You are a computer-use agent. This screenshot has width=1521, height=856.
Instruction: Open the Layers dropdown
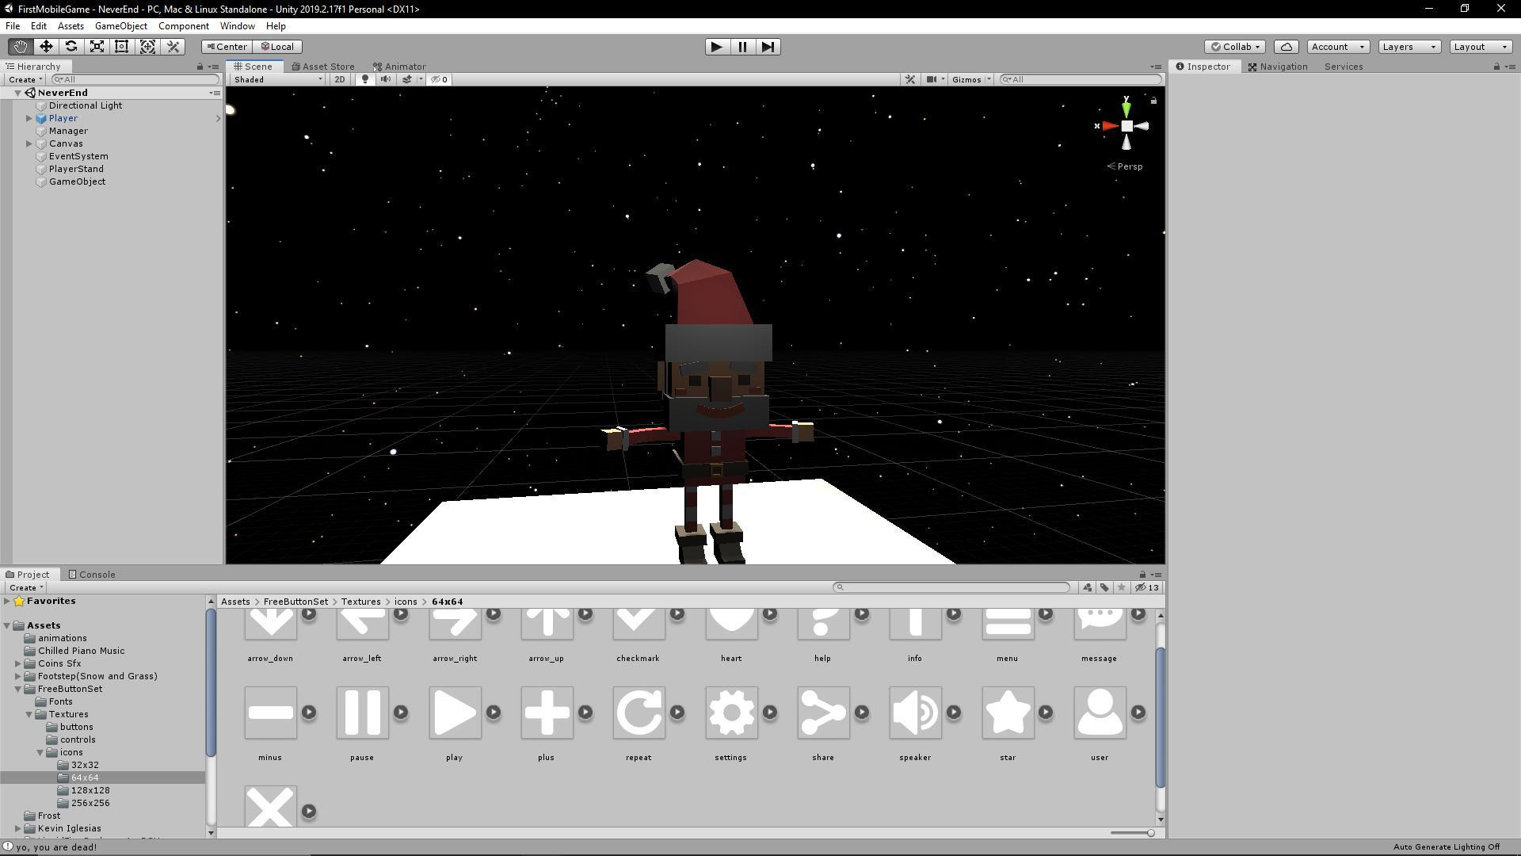(x=1409, y=47)
